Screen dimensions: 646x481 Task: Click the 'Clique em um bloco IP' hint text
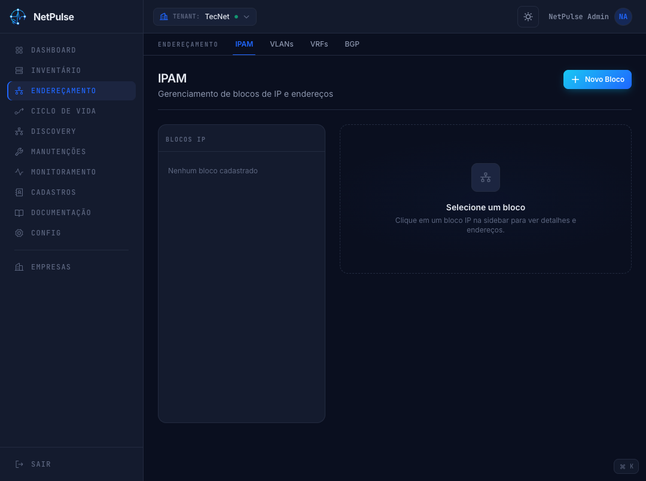coord(485,225)
